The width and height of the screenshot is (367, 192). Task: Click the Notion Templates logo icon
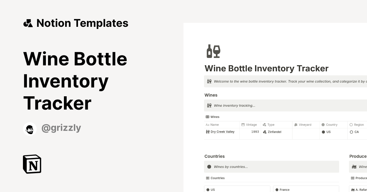coord(28,23)
